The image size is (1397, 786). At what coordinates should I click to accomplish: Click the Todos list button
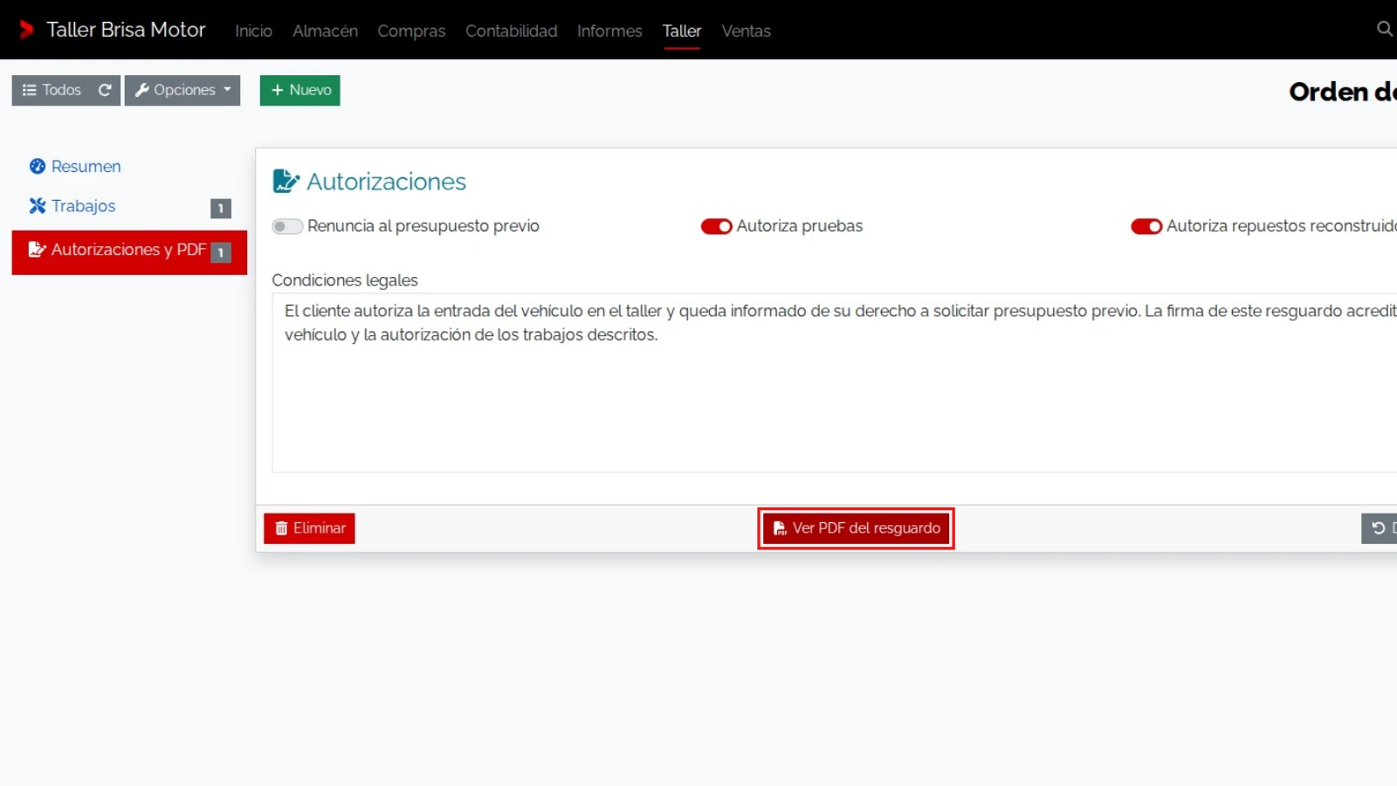coord(52,90)
